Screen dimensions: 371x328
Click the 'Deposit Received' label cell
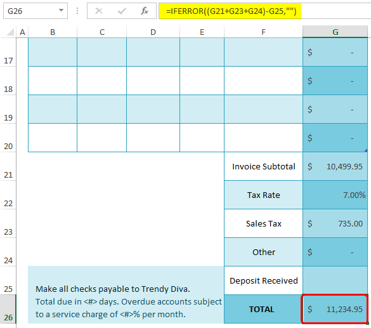coord(263,280)
